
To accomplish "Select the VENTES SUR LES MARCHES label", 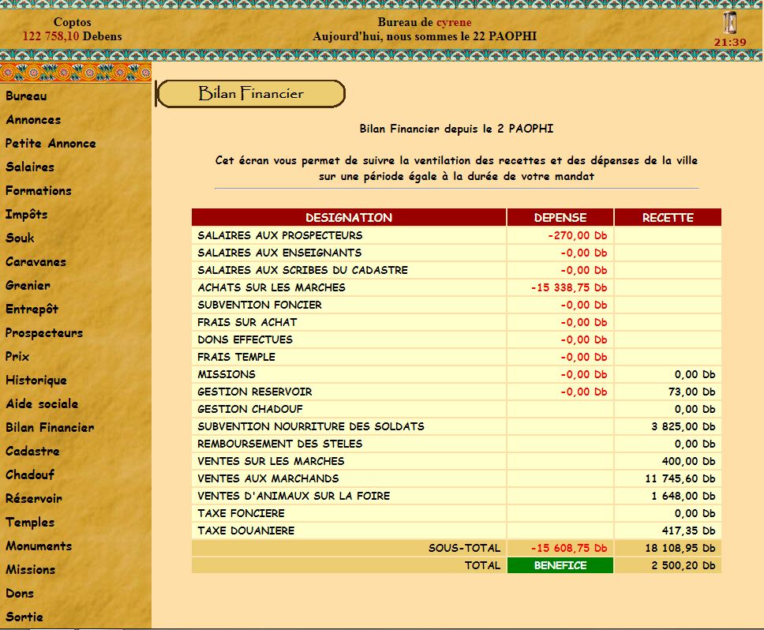I will pyautogui.click(x=271, y=461).
